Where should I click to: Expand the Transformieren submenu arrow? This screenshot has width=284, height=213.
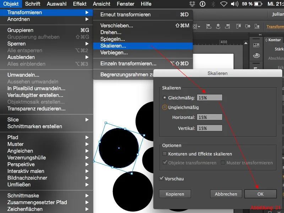click(x=87, y=12)
